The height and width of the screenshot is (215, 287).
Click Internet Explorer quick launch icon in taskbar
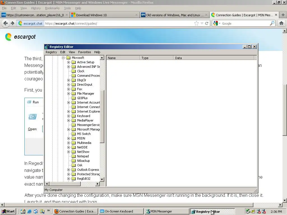(x=29, y=211)
